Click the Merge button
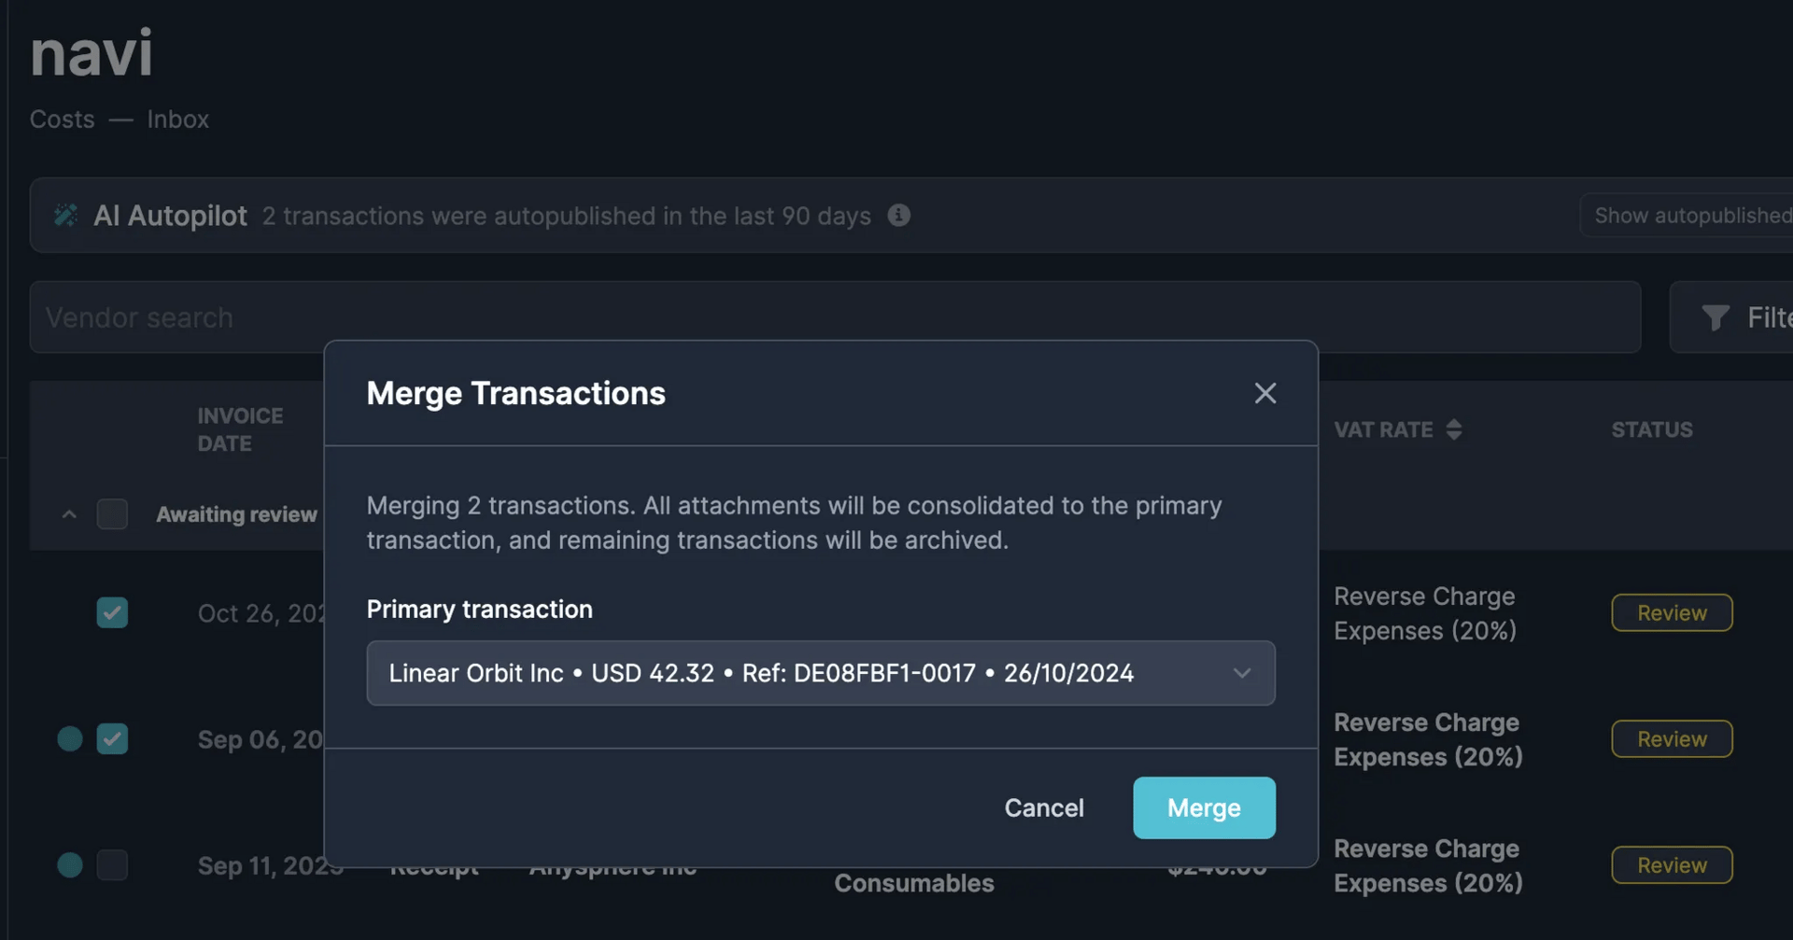 click(1203, 807)
